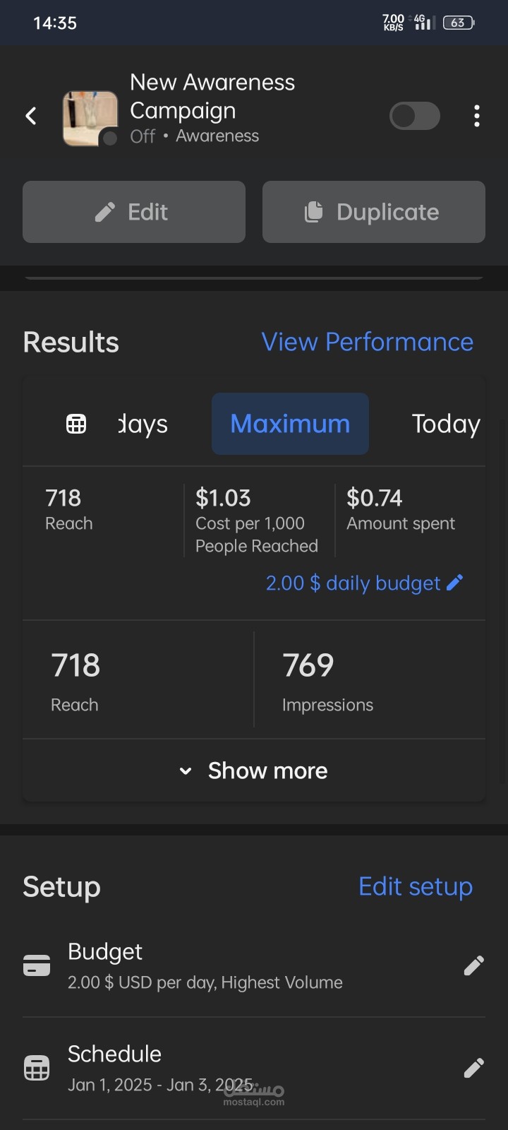Open the View Performance link
The width and height of the screenshot is (508, 1130).
(x=368, y=342)
